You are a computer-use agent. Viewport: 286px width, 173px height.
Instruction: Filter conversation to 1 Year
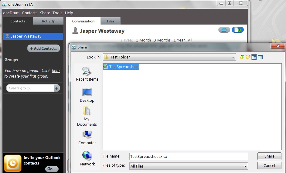[179, 40]
